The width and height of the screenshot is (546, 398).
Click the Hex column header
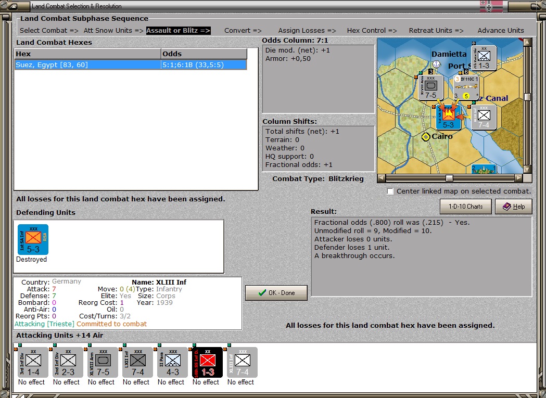point(88,54)
